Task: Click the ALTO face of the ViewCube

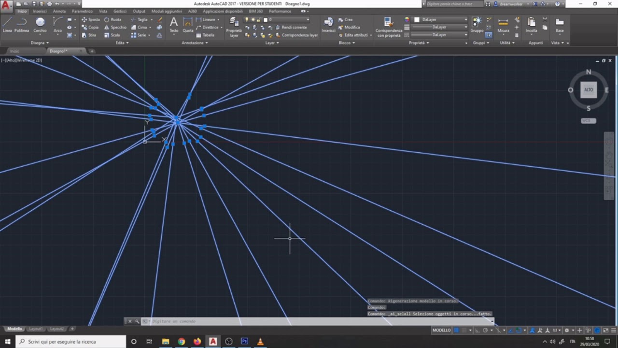Action: (x=589, y=90)
